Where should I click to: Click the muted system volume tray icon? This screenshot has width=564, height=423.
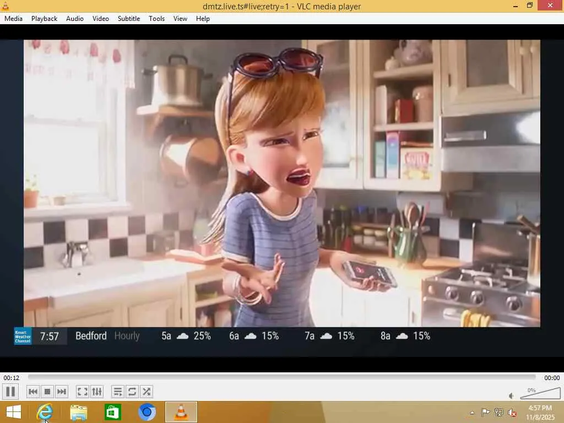click(512, 413)
